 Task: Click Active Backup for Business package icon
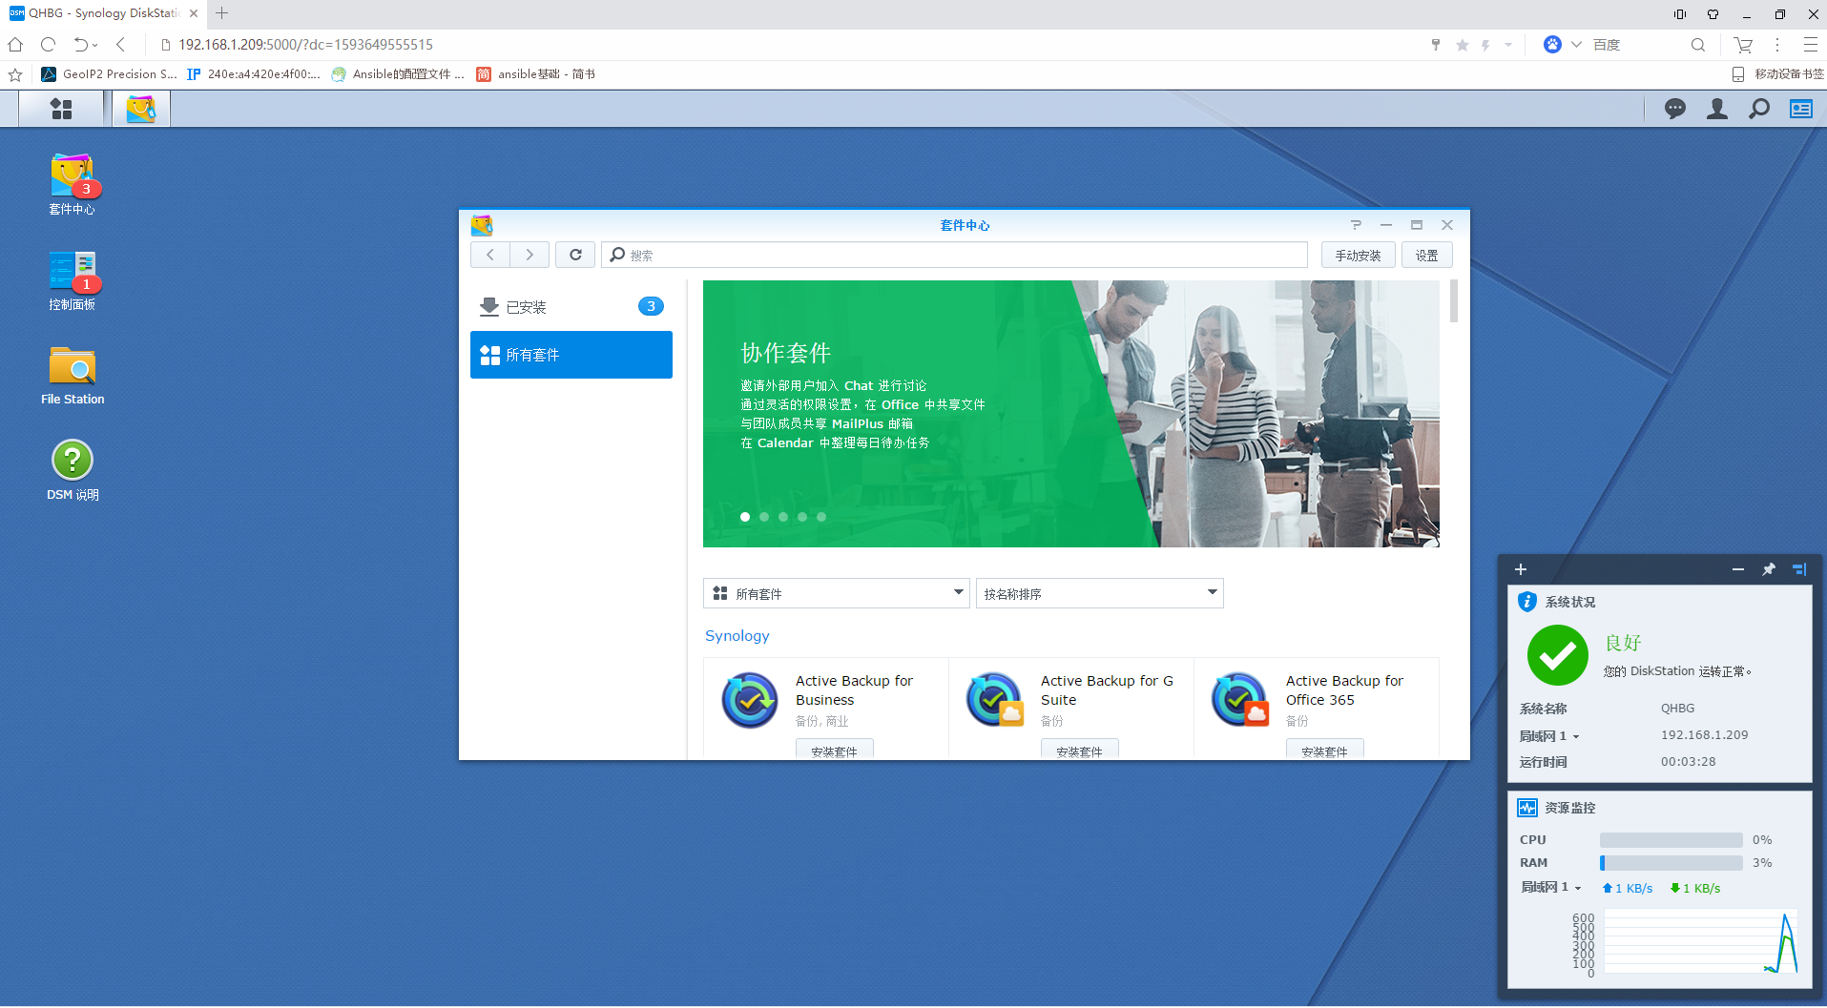(x=750, y=700)
